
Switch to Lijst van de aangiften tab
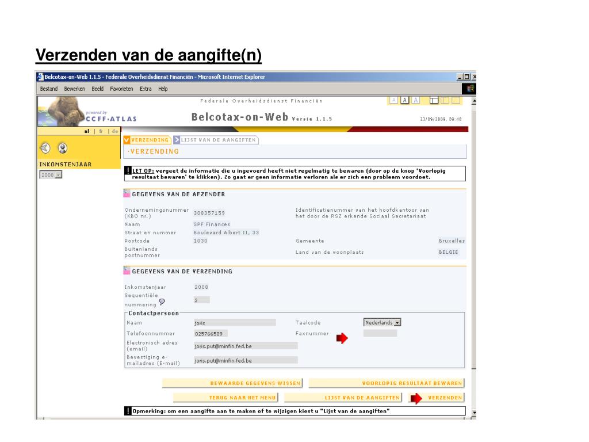click(x=216, y=140)
